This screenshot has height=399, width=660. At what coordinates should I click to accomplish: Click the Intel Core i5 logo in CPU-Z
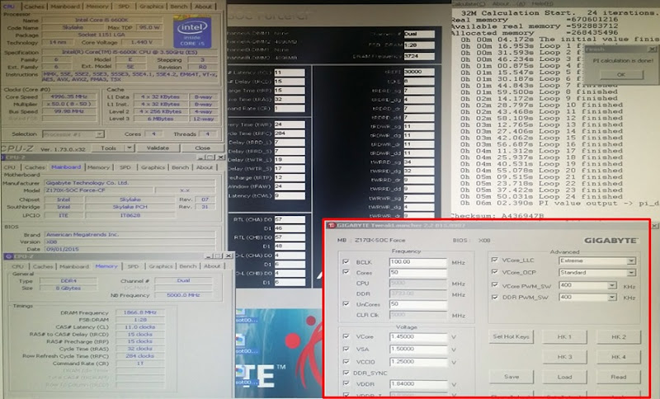click(192, 32)
